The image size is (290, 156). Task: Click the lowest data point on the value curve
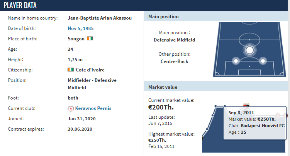tap(207, 129)
